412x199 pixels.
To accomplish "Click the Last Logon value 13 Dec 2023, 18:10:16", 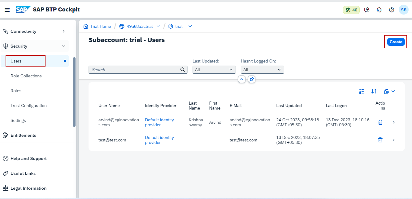I will (348, 122).
